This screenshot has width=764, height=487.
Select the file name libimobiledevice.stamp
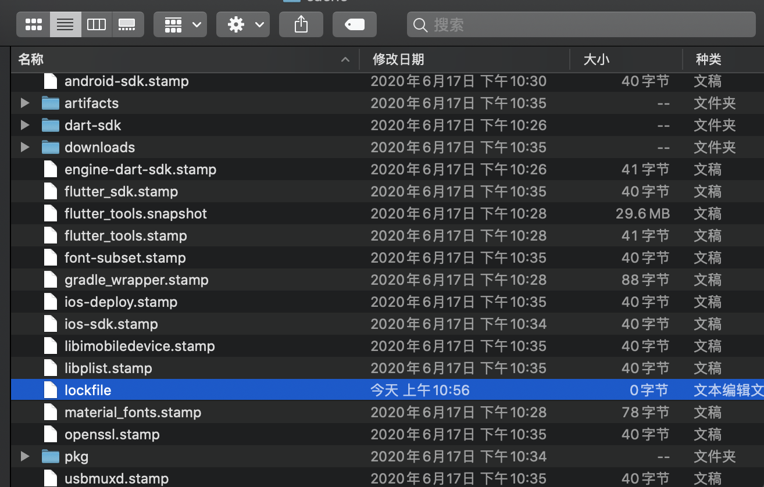(x=140, y=346)
